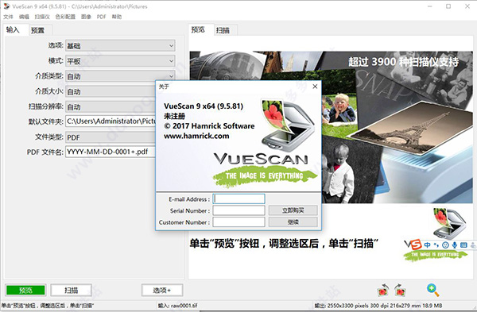Open the soft keyboard icon on input toolbar
This screenshot has height=312, width=477.
pyautogui.click(x=463, y=245)
